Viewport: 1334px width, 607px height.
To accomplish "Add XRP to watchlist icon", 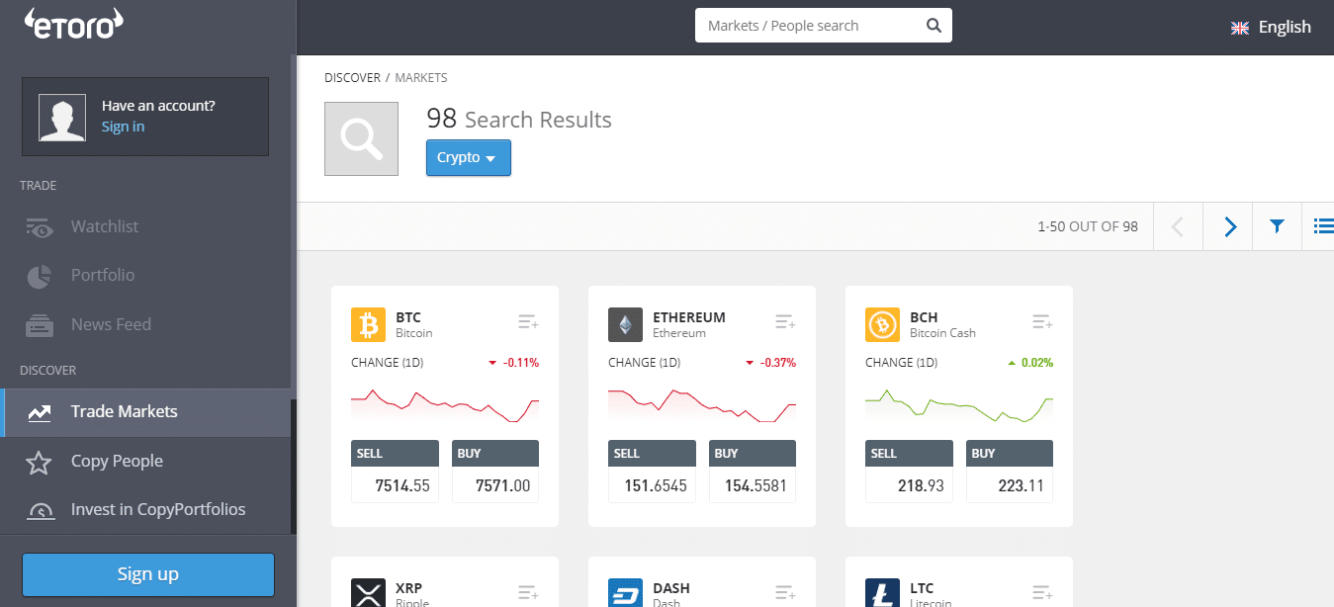I will (x=528, y=593).
